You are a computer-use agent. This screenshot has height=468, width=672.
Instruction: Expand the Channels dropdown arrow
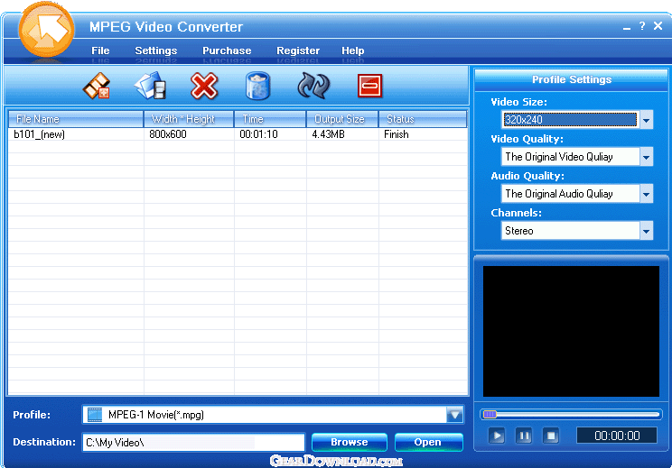coord(647,231)
